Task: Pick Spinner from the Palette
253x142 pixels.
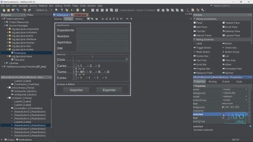Action: tap(228, 73)
